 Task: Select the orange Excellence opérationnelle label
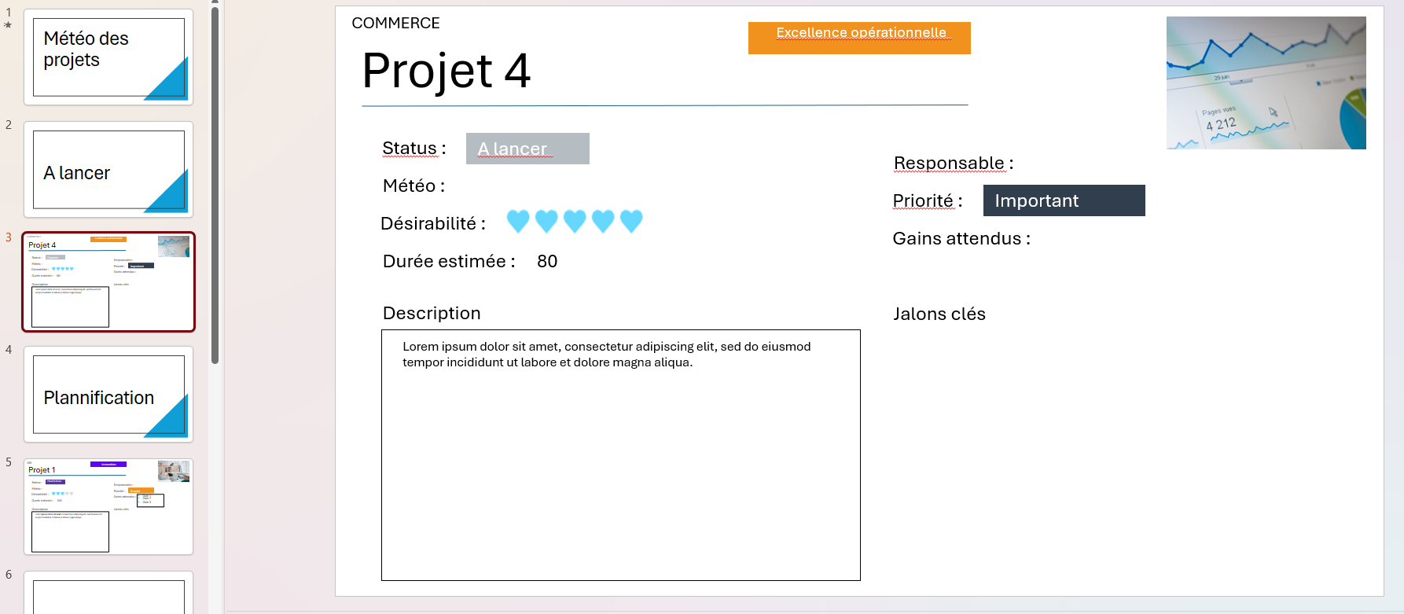(x=859, y=38)
